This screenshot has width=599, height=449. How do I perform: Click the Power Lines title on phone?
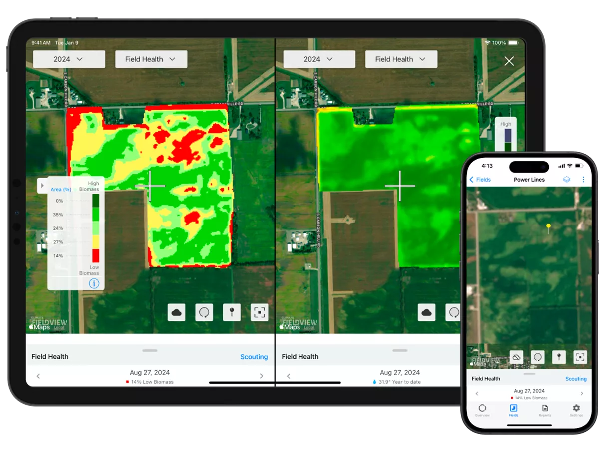[x=529, y=180]
